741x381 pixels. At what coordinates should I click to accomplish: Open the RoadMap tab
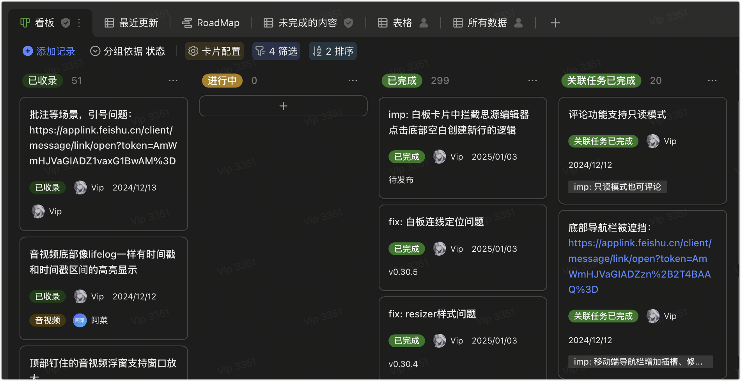(211, 23)
